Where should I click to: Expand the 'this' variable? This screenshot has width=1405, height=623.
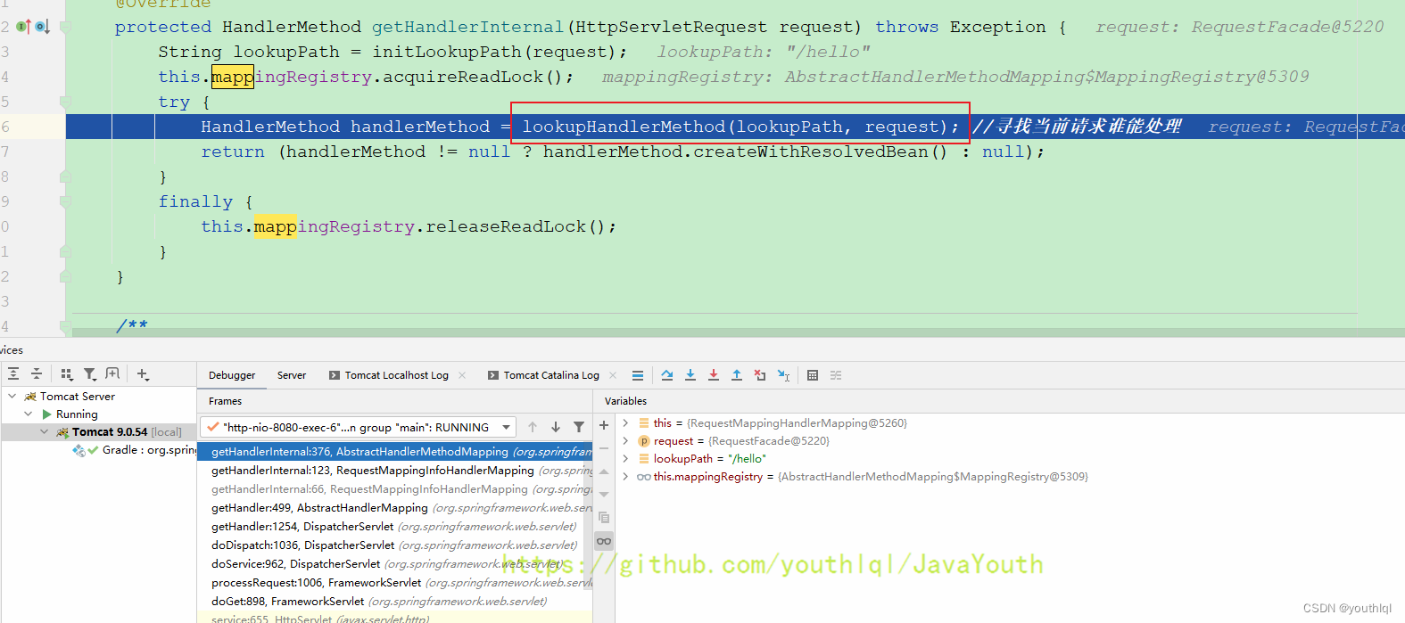tap(625, 422)
